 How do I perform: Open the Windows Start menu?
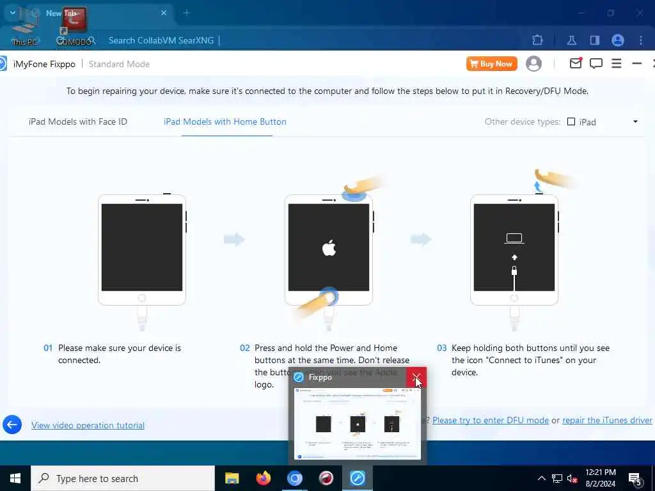pyautogui.click(x=15, y=478)
